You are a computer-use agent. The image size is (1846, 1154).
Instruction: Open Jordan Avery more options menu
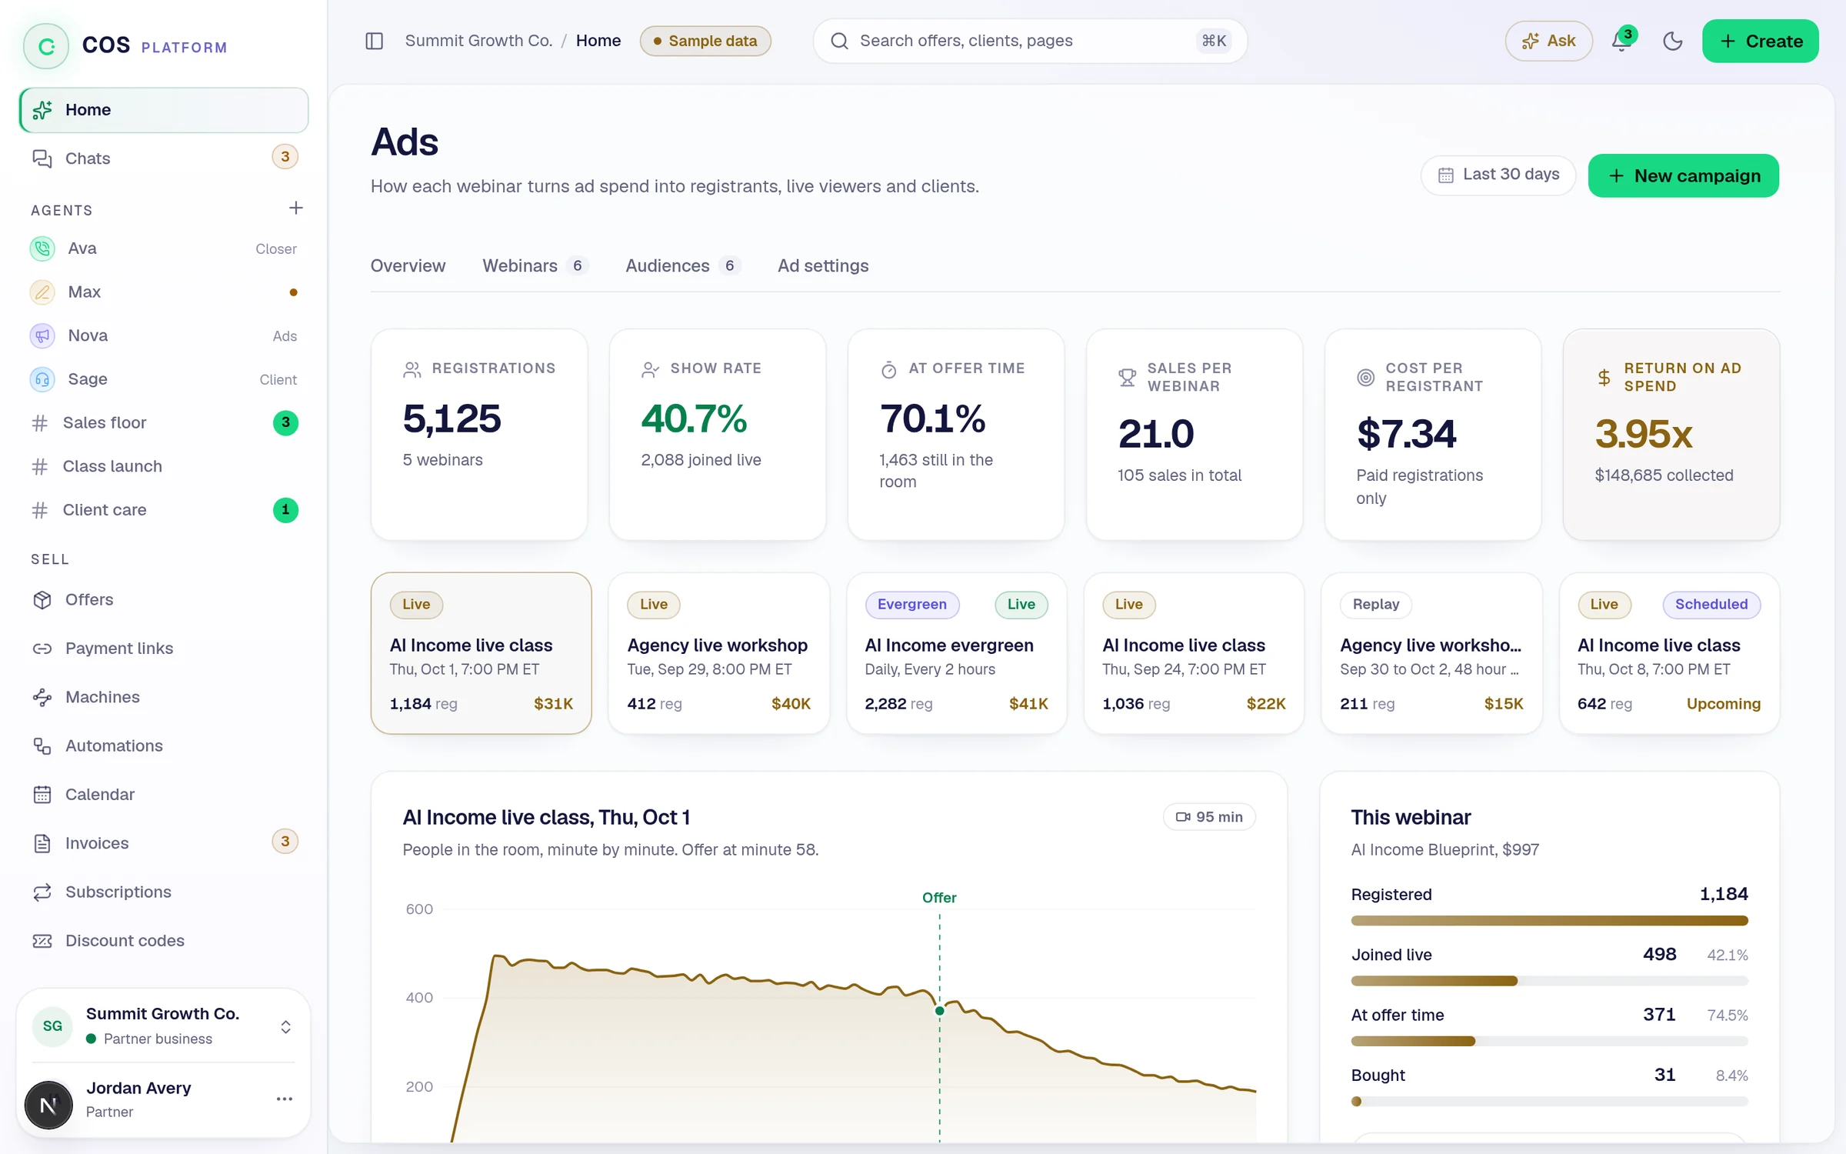(x=285, y=1099)
